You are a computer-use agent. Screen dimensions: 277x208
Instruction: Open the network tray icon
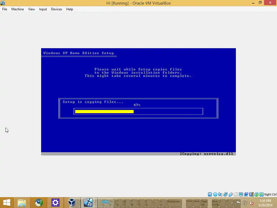(x=245, y=203)
